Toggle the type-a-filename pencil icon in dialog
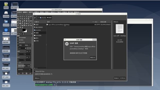Image resolution: width=160 pixels, height=90 pixels. (x=35, y=18)
